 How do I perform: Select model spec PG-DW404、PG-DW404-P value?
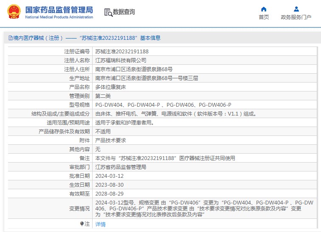163,105
